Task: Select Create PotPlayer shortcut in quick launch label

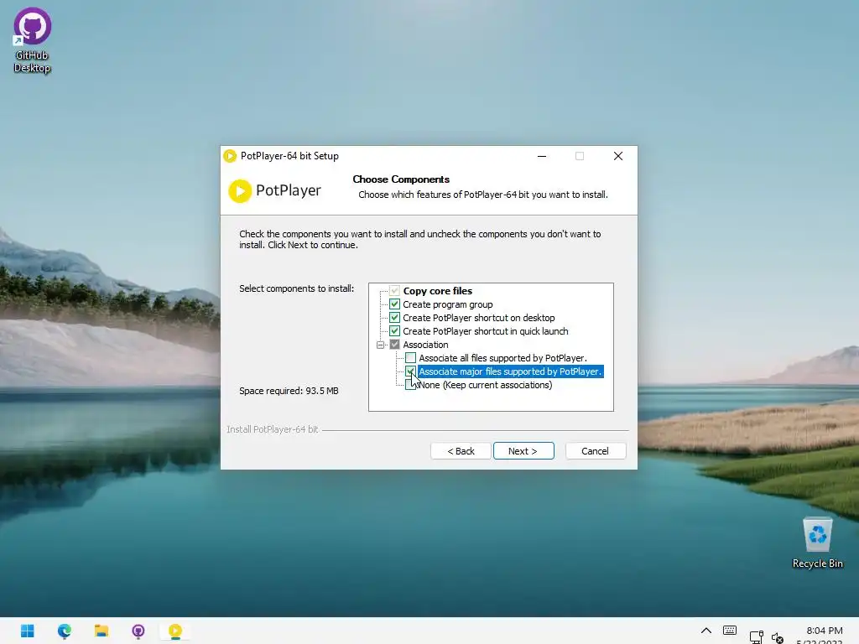Action: click(486, 331)
